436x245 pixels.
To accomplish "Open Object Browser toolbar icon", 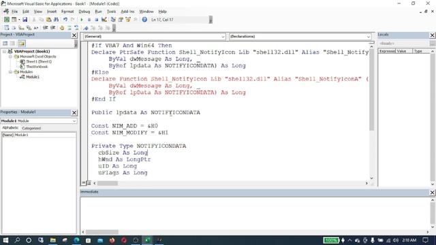I will (x=128, y=20).
